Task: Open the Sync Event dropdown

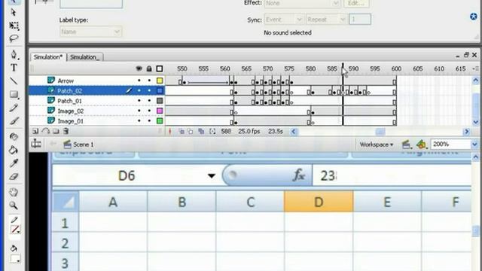Action: (x=284, y=20)
